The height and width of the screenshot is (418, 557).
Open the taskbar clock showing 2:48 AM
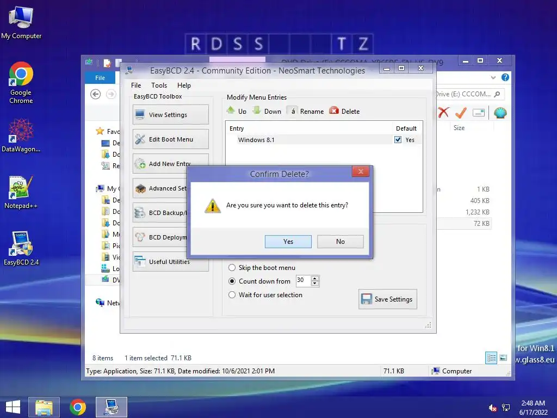point(533,408)
